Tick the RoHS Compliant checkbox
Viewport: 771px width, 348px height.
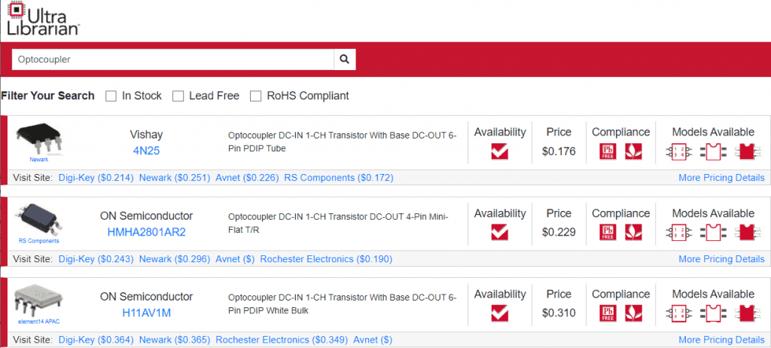[256, 96]
